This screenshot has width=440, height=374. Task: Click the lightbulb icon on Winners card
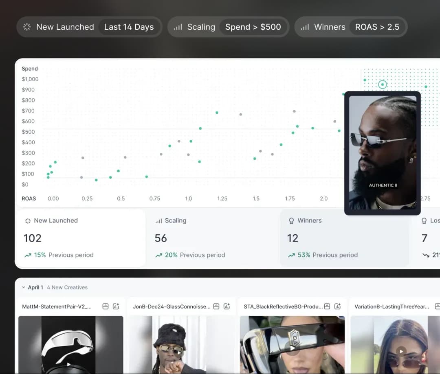coord(291,221)
